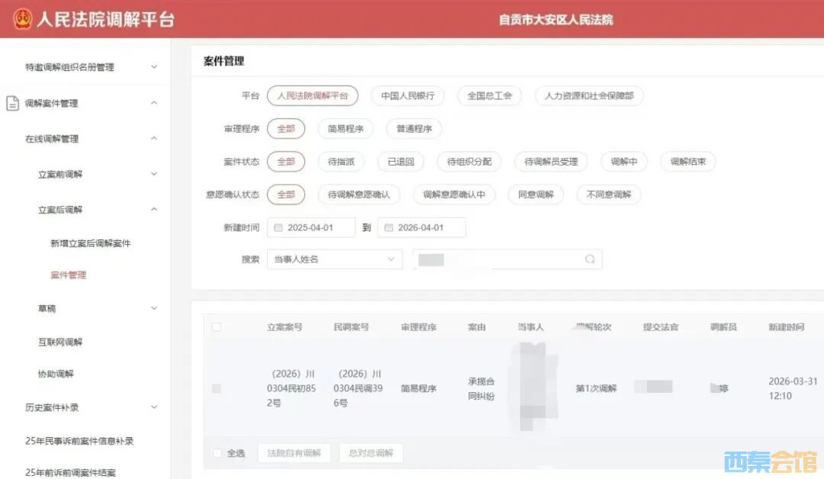Click the court emblem logo in header
This screenshot has height=479, width=824.
click(23, 19)
